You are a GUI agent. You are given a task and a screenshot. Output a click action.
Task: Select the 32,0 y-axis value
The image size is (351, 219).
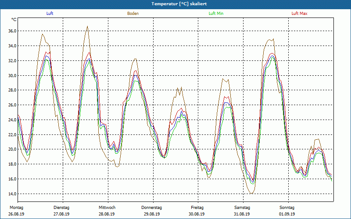click(x=13, y=60)
